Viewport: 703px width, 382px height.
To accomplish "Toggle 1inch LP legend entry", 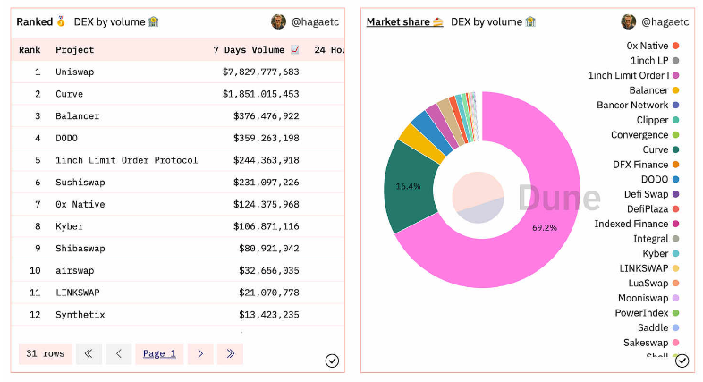I will [655, 61].
